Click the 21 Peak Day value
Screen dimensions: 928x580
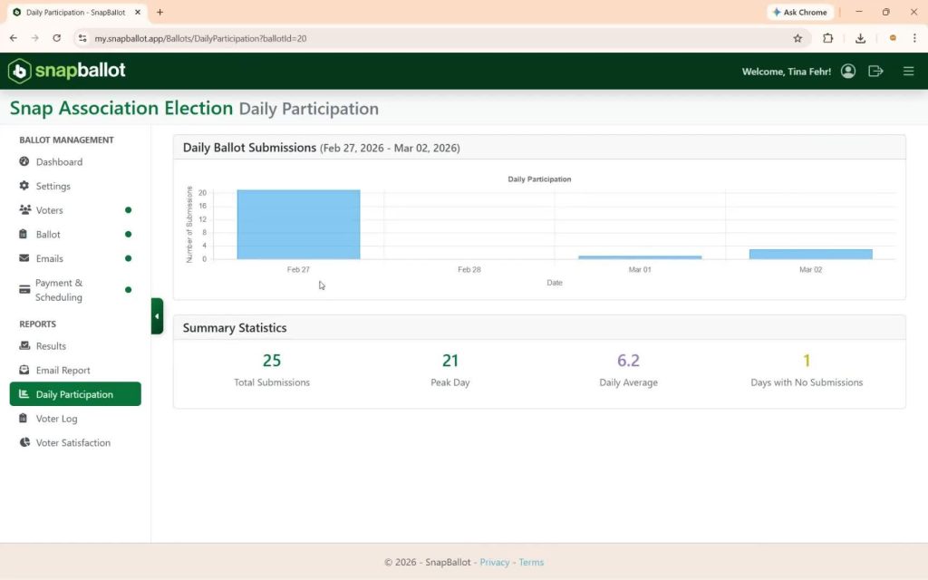click(x=449, y=361)
